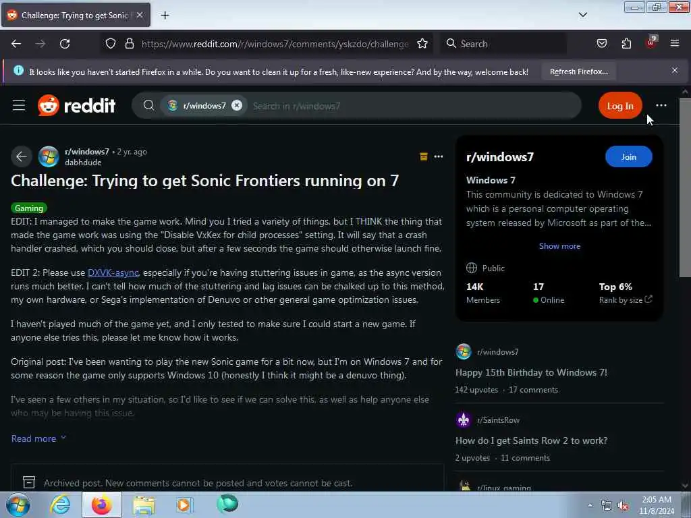Open Windows Explorer folder taskbar icon

144,506
